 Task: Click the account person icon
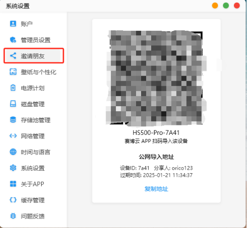click(13, 24)
